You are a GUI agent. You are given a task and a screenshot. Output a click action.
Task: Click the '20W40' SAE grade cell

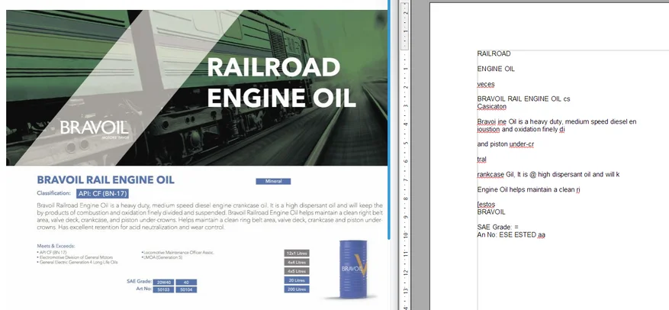pos(163,283)
